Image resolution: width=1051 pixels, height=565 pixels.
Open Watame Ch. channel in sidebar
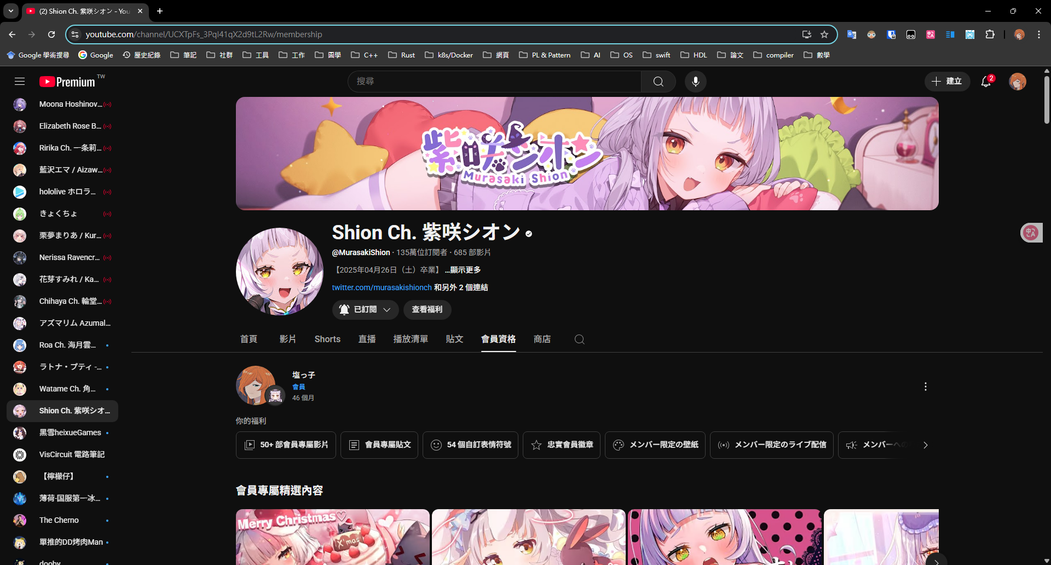[x=62, y=389]
